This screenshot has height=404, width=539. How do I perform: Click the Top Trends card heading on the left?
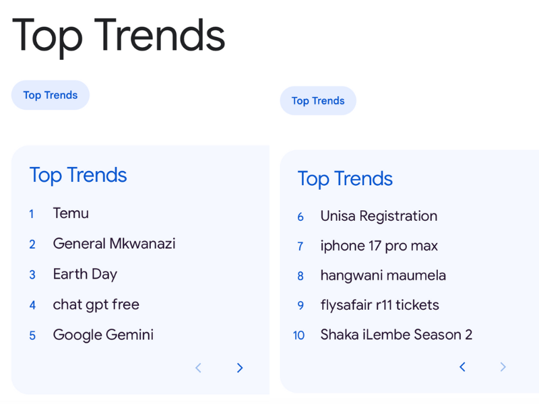tap(77, 175)
